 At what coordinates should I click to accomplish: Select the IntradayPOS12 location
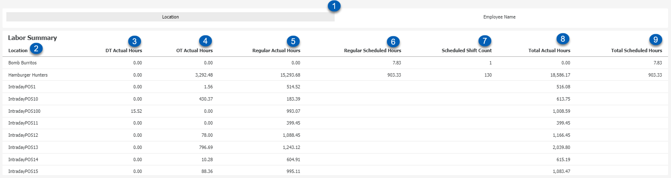[23, 135]
